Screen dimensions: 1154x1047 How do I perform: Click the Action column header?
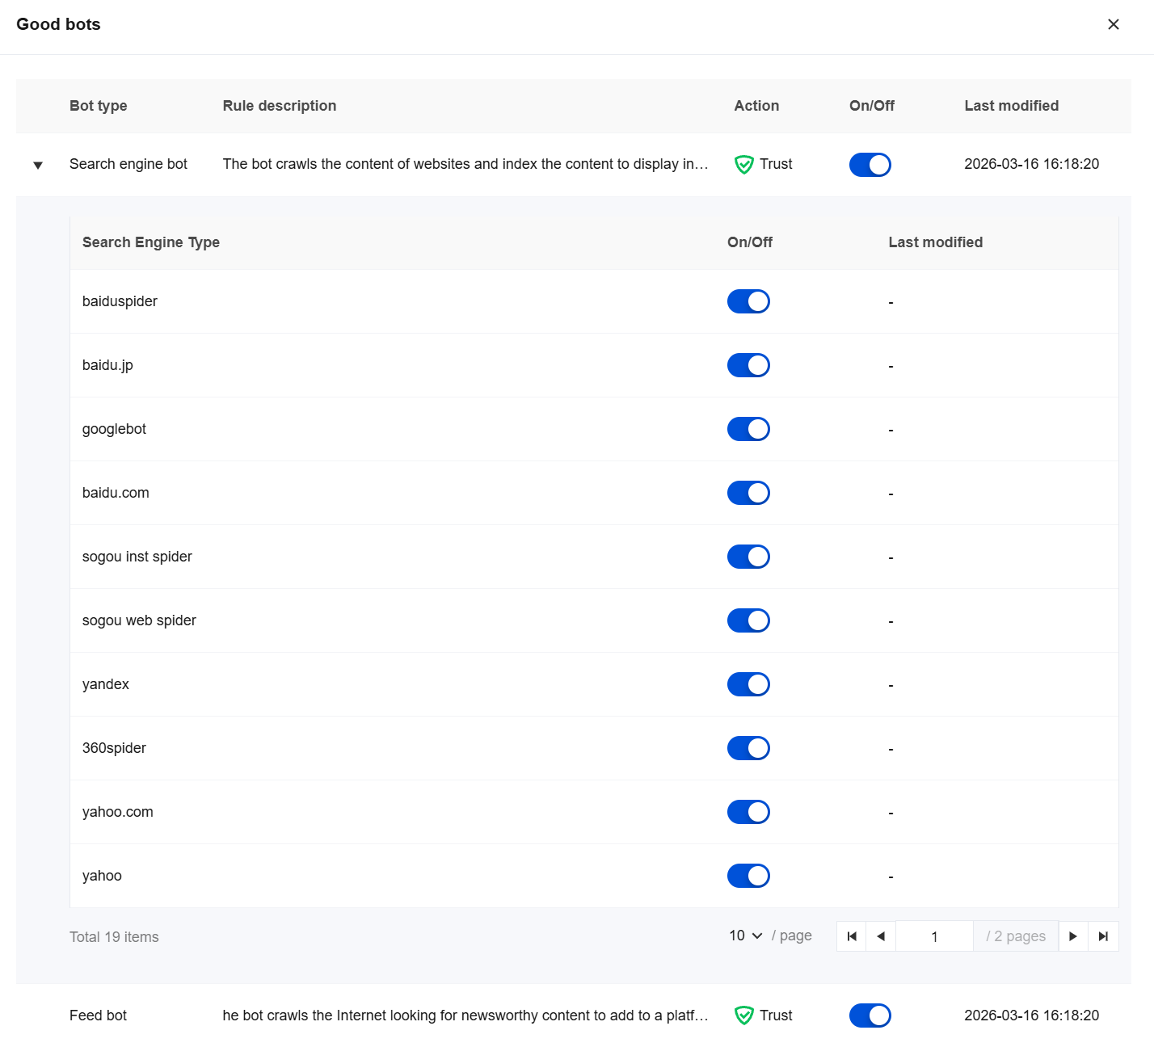click(756, 106)
